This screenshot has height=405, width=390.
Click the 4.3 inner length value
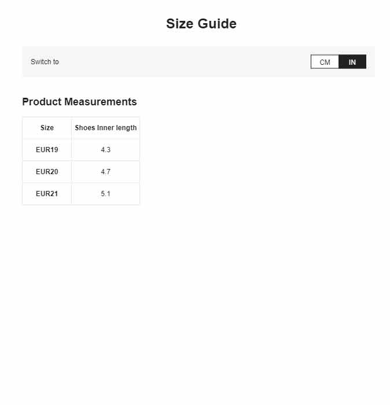tap(106, 150)
